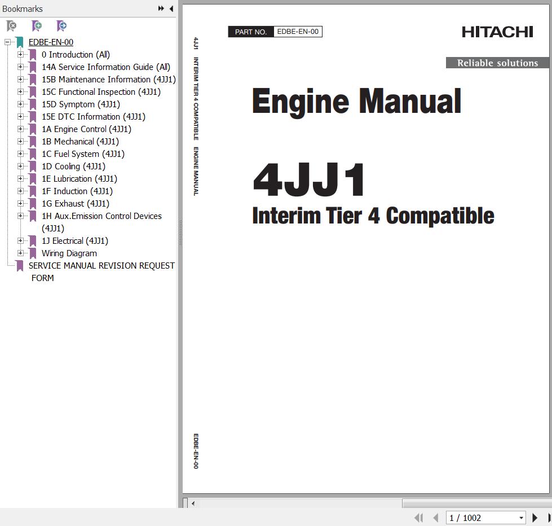Click the bookmark icon beside 0 Introduction (All)
The image size is (552, 526).
(x=33, y=55)
